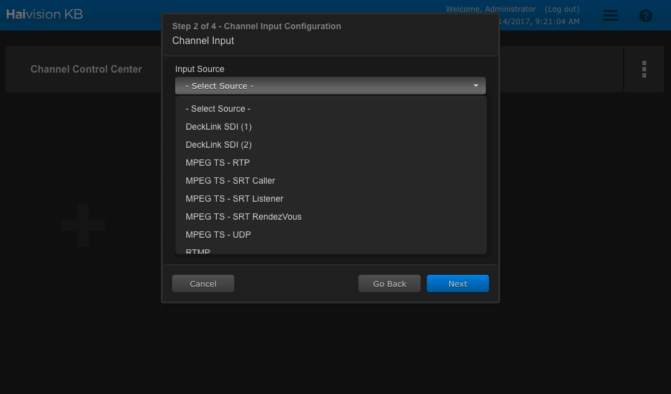Screen dimensions: 671x394
Task: Click the Input Source label
Action: 199,69
